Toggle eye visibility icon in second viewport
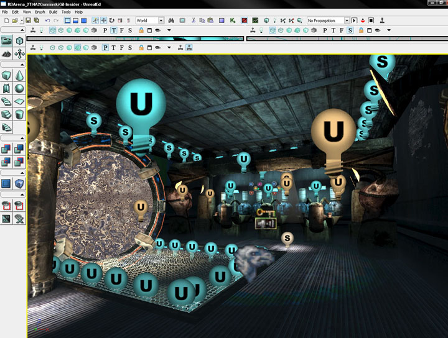448x338 pixels. tap(378, 30)
